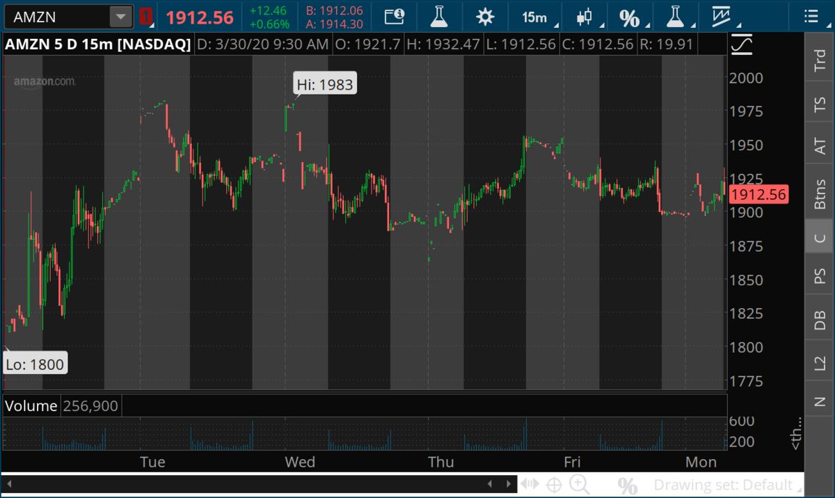Image resolution: width=835 pixels, height=498 pixels.
Task: Click the 600 volume axis label
Action: click(742, 421)
